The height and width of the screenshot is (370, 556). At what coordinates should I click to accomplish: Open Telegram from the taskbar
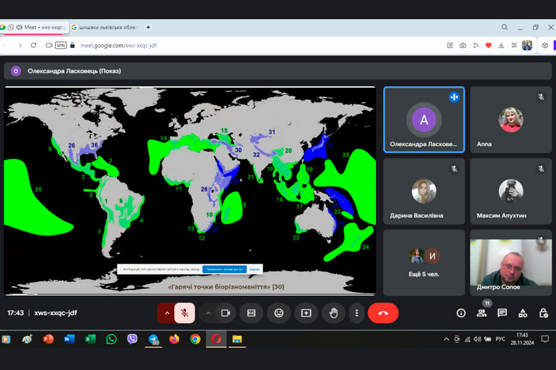(153, 339)
